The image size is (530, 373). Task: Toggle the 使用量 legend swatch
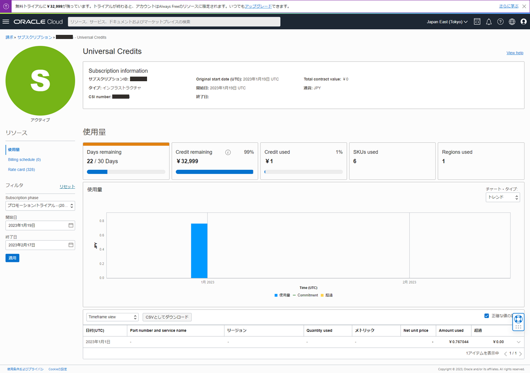tap(276, 295)
